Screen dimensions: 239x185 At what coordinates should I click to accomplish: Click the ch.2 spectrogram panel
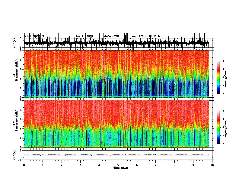pos(116,124)
